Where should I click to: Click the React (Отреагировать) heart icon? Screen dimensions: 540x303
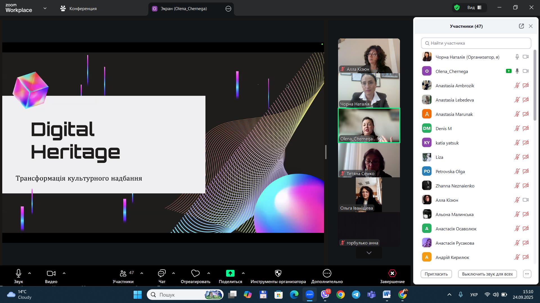point(195,273)
